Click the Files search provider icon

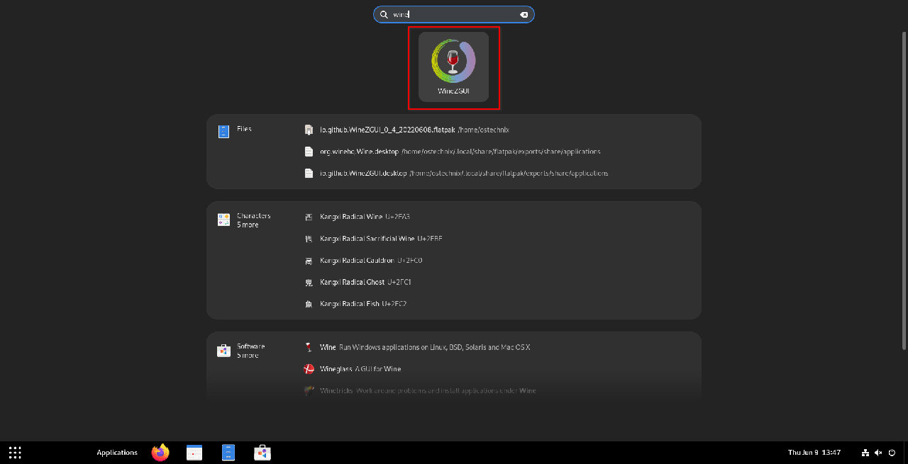click(223, 131)
